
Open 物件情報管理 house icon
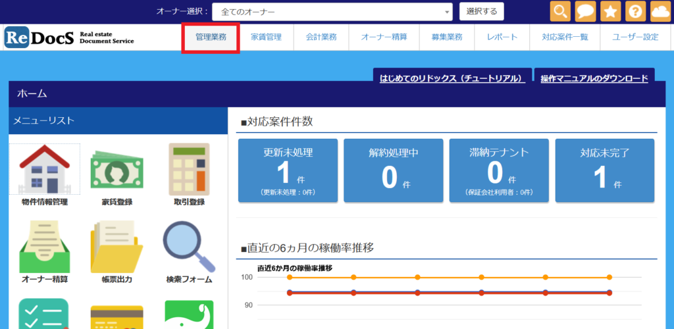[x=44, y=169]
